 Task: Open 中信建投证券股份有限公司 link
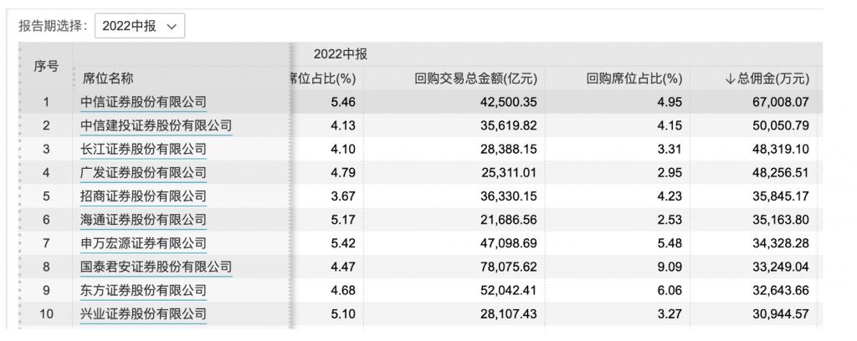tap(155, 125)
